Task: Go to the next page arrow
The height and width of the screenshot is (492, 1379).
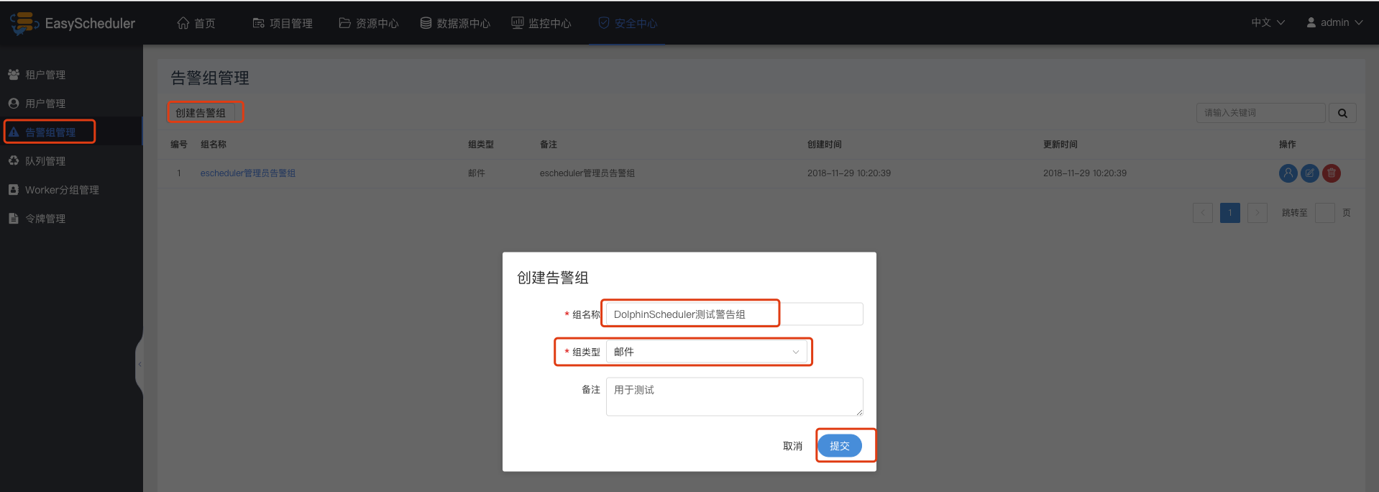Action: 1257,213
